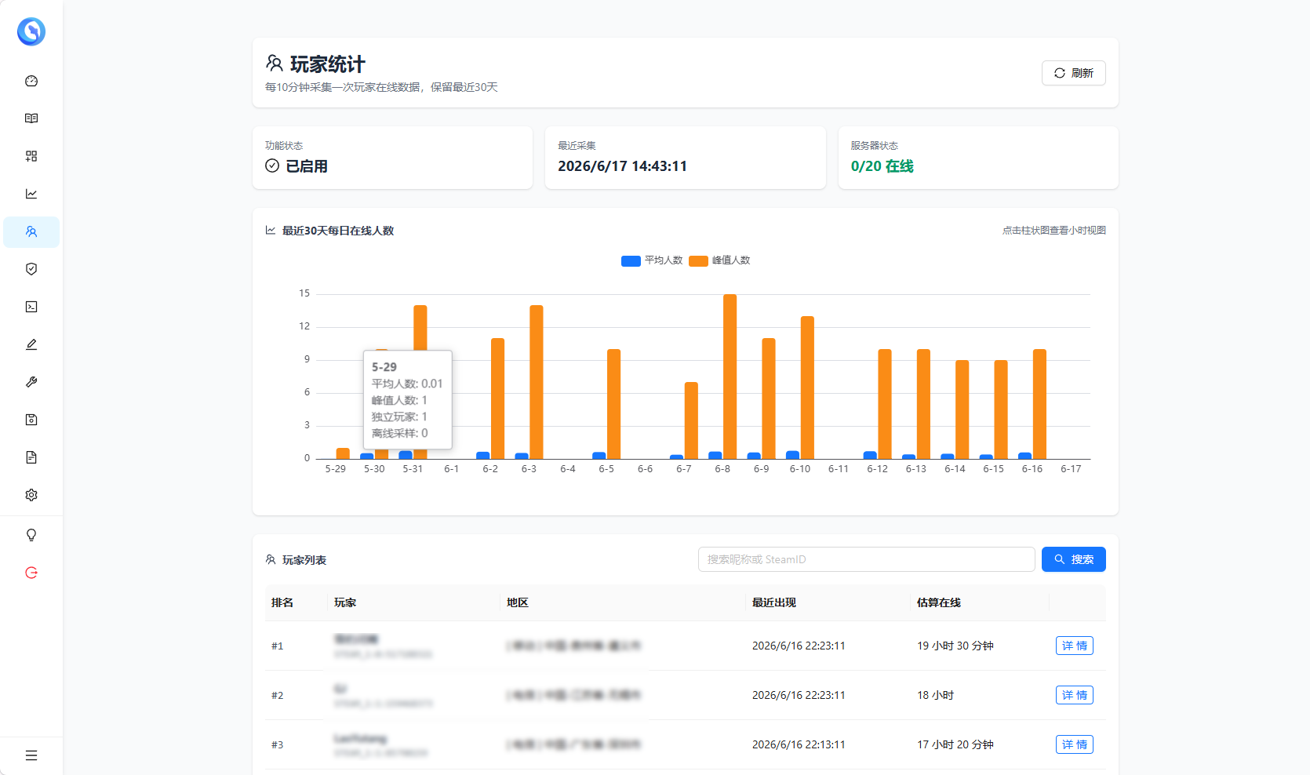The width and height of the screenshot is (1310, 775).
Task: Click the orange peak bar for 5-29
Action: tap(343, 453)
